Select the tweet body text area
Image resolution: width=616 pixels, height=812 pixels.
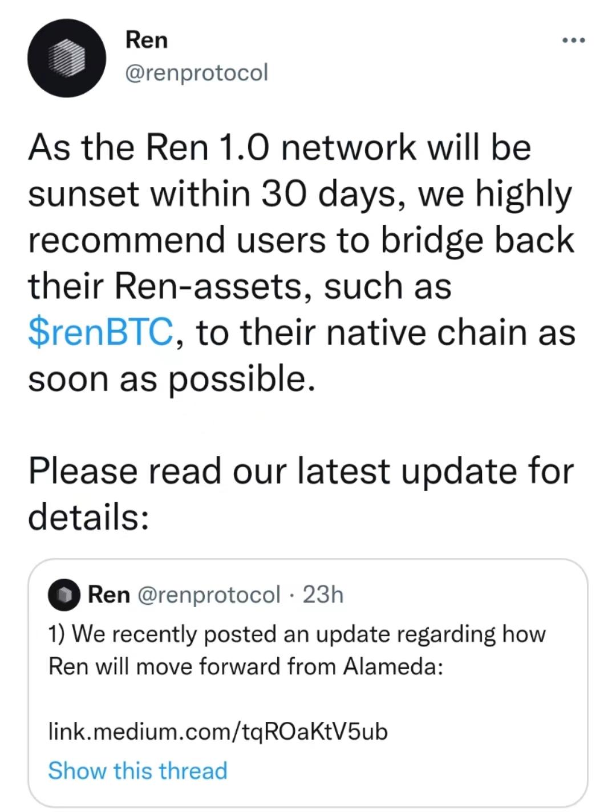point(302,257)
